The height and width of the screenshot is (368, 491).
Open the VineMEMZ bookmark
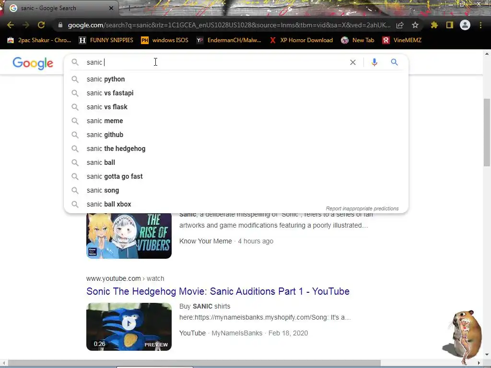402,40
